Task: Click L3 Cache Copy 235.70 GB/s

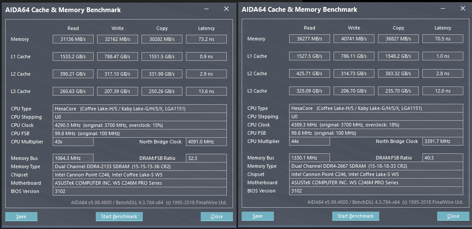Action: pyautogui.click(x=398, y=91)
